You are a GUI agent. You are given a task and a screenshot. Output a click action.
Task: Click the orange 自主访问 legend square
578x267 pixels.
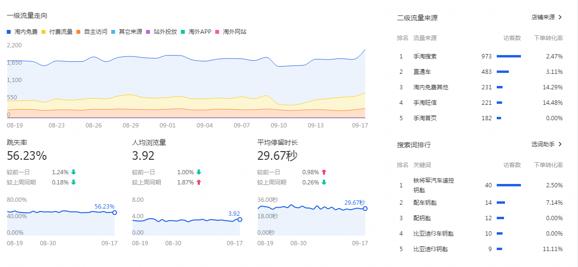tap(78, 32)
